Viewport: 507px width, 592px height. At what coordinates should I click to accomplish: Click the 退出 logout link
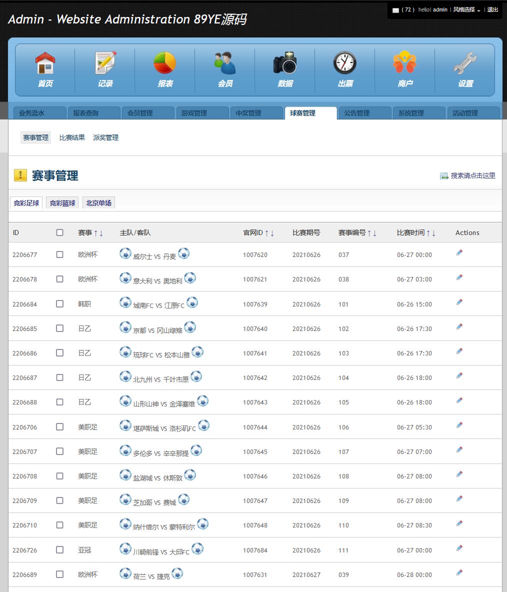click(492, 10)
